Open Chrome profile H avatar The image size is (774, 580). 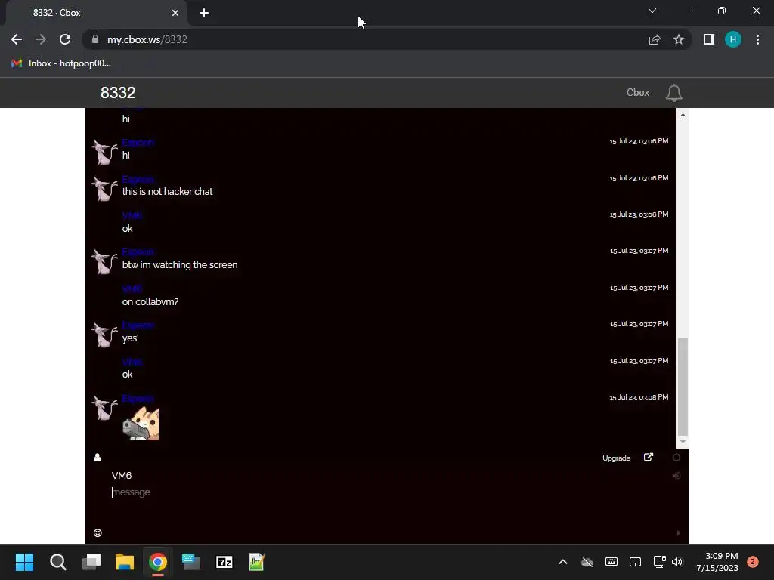point(733,39)
